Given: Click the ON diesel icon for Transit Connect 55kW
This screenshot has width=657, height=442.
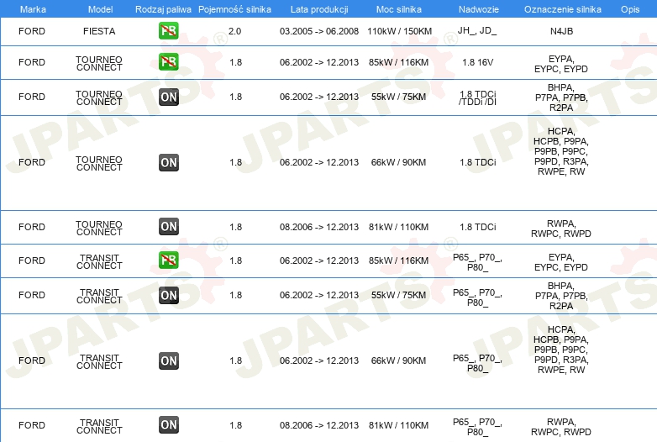Looking at the screenshot, I should [x=168, y=295].
